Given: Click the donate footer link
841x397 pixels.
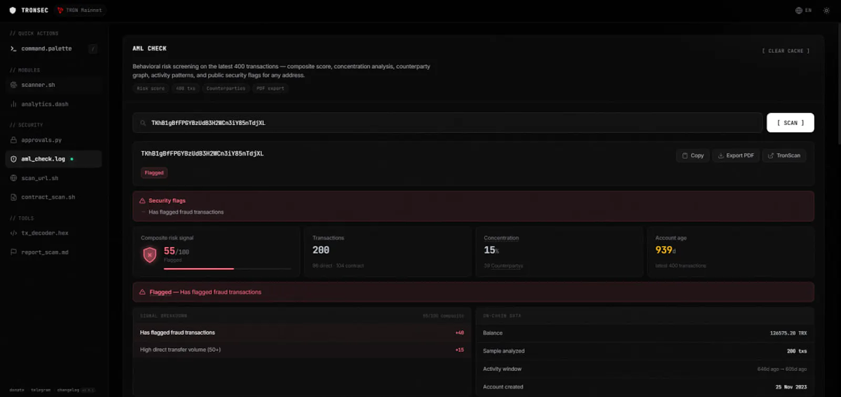Looking at the screenshot, I should click(17, 390).
